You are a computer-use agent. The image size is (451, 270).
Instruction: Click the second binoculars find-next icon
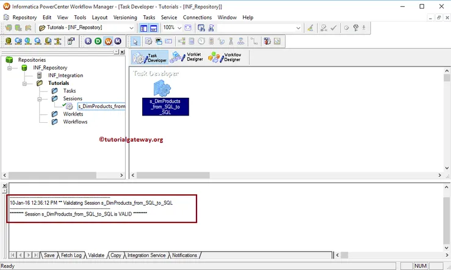point(211,27)
